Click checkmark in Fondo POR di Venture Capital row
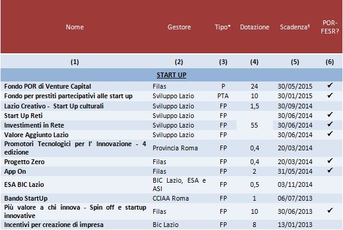The image size is (343, 230). (x=330, y=85)
